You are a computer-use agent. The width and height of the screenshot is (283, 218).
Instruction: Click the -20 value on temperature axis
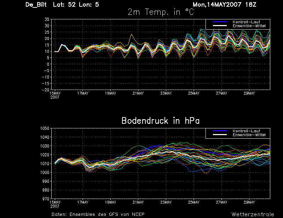pyautogui.click(x=46, y=90)
